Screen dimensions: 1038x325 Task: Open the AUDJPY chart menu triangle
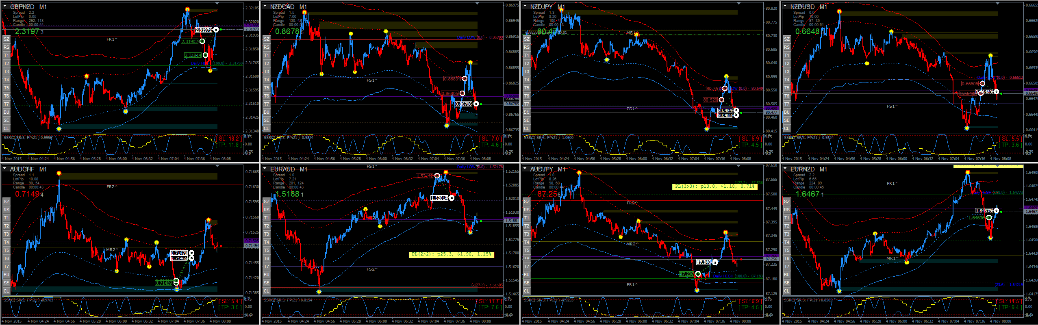click(525, 169)
